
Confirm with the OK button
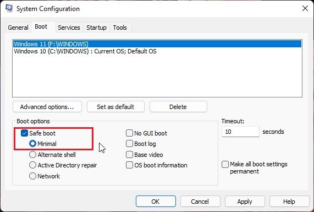pos(156,202)
